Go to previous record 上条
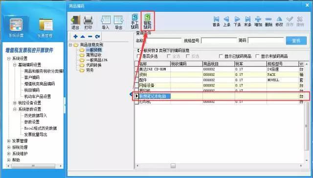 [x=226, y=22]
